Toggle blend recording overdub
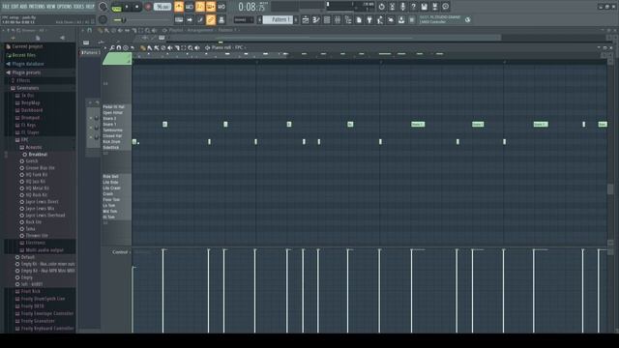Screen dimensions: 619x348 pyautogui.click(x=211, y=7)
